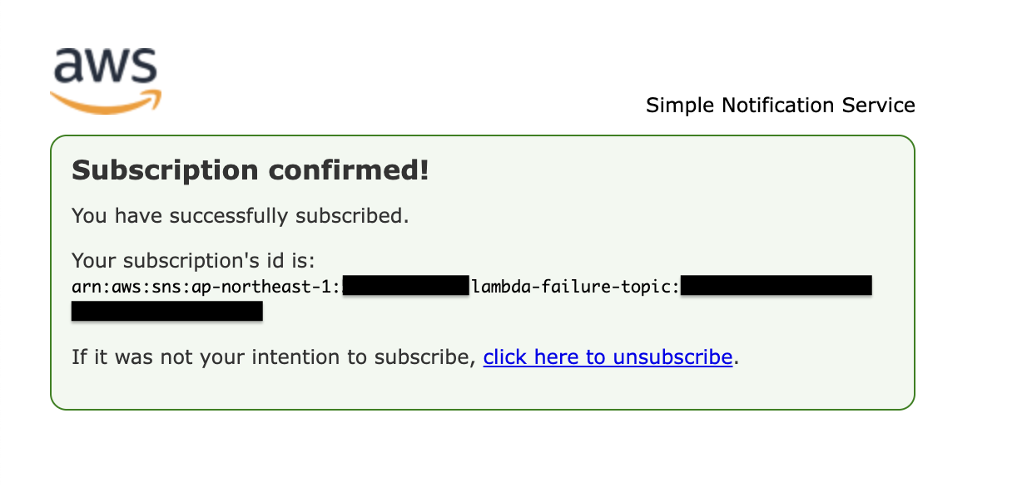Select the 'Subscription confirmed!' heading
Image resolution: width=1027 pixels, height=487 pixels.
(250, 170)
